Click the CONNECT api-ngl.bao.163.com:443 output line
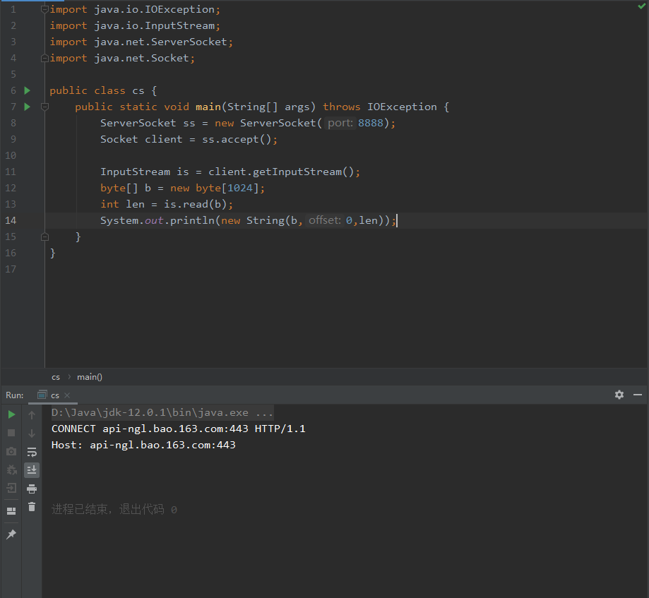Image resolution: width=649 pixels, height=598 pixels. [x=179, y=429]
